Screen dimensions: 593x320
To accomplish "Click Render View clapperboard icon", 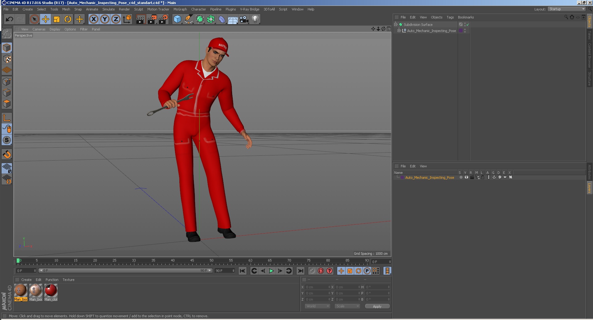I will pos(141,19).
